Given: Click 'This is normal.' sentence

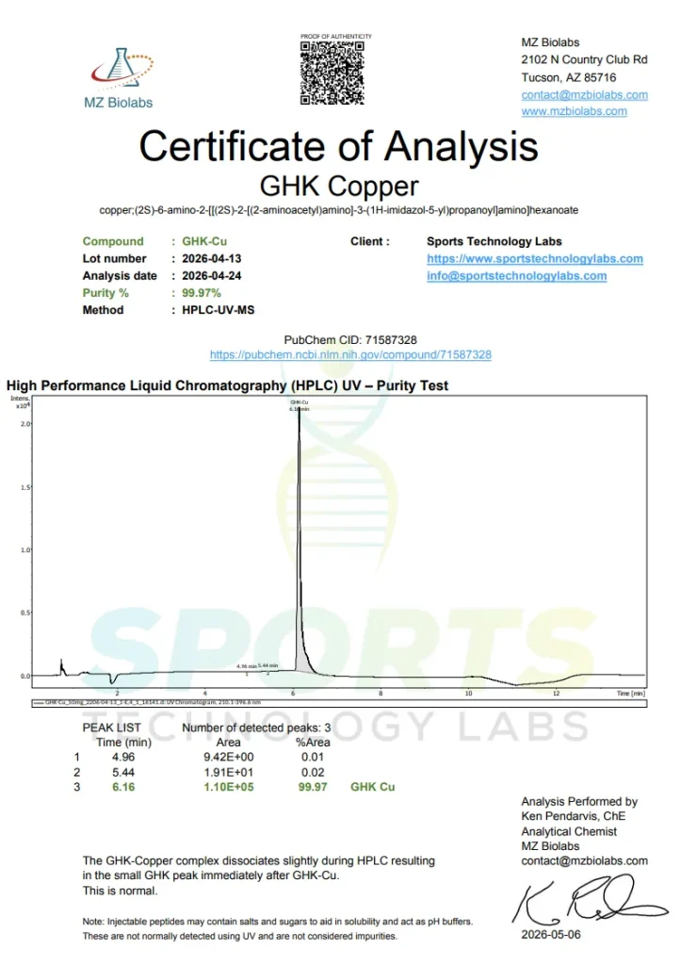Looking at the screenshot, I should click(120, 891).
